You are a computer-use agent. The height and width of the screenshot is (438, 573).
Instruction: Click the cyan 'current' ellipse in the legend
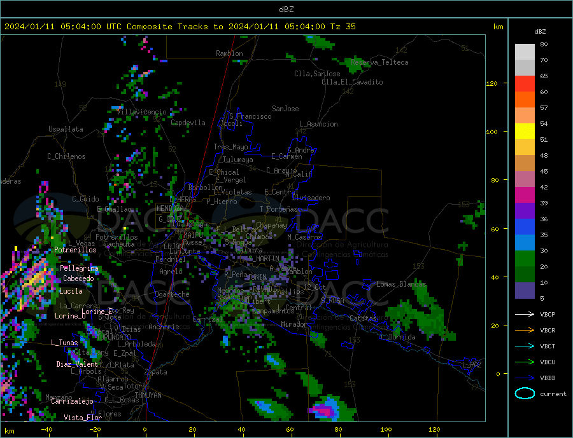pos(525,394)
